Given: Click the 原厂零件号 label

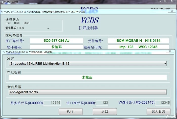Looking at the screenshot, I should 15,41.
